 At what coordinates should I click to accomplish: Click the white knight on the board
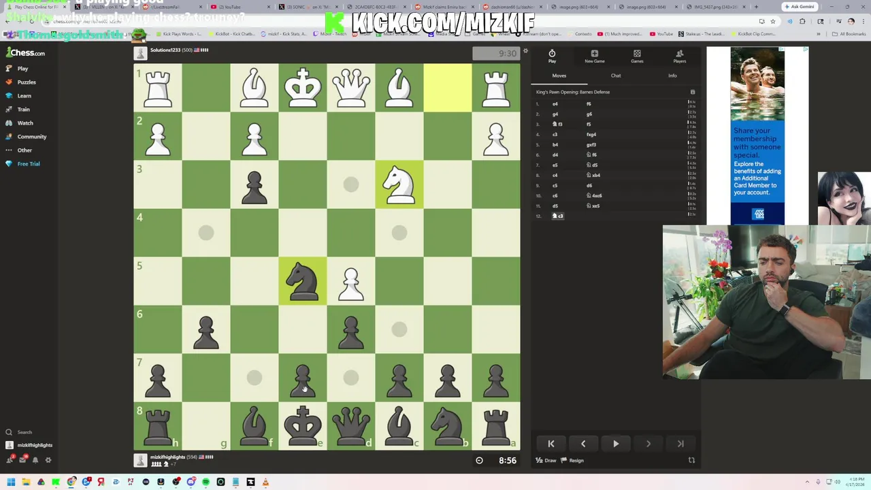(x=399, y=184)
